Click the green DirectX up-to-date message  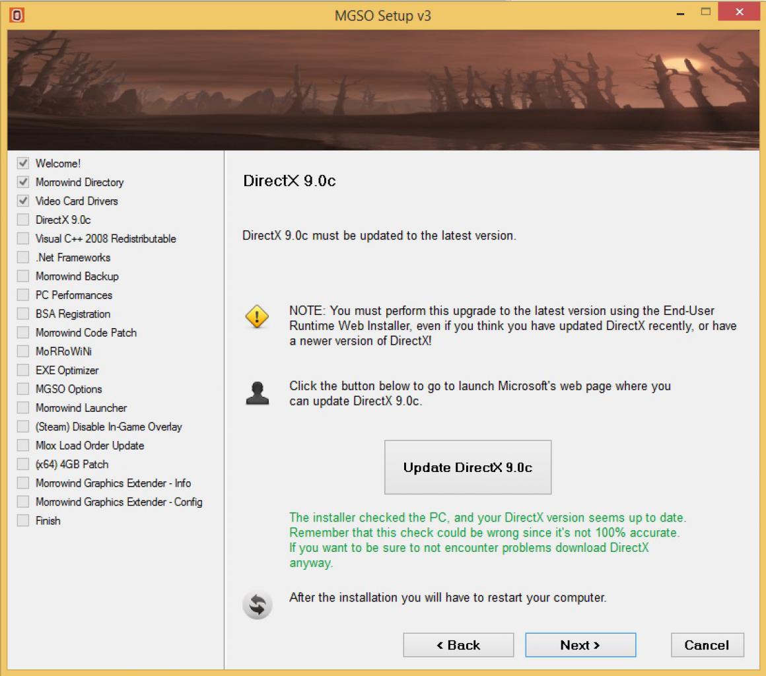pyautogui.click(x=487, y=540)
